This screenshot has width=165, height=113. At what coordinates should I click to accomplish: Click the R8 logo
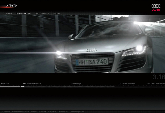pos(11,6)
